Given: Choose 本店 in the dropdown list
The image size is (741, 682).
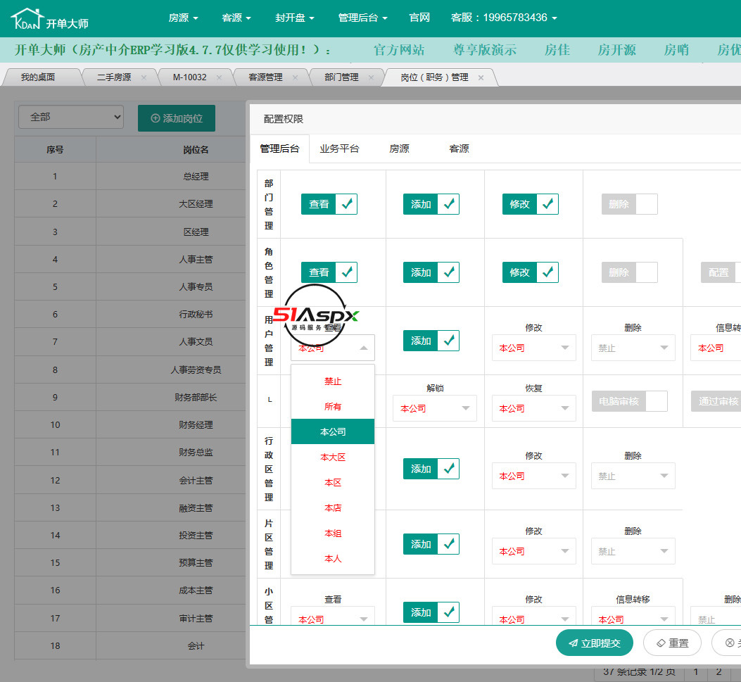Looking at the screenshot, I should pyautogui.click(x=333, y=508).
